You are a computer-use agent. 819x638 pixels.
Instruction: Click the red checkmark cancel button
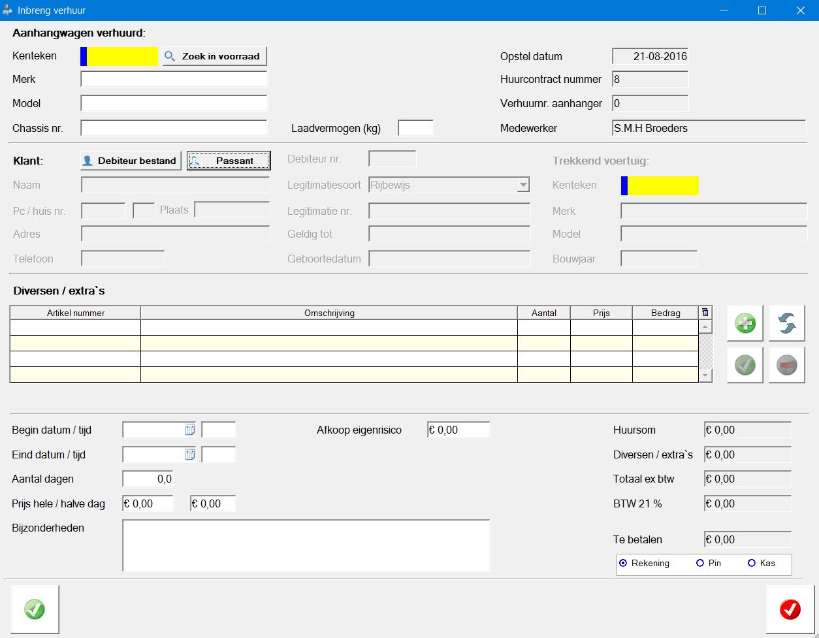point(790,609)
